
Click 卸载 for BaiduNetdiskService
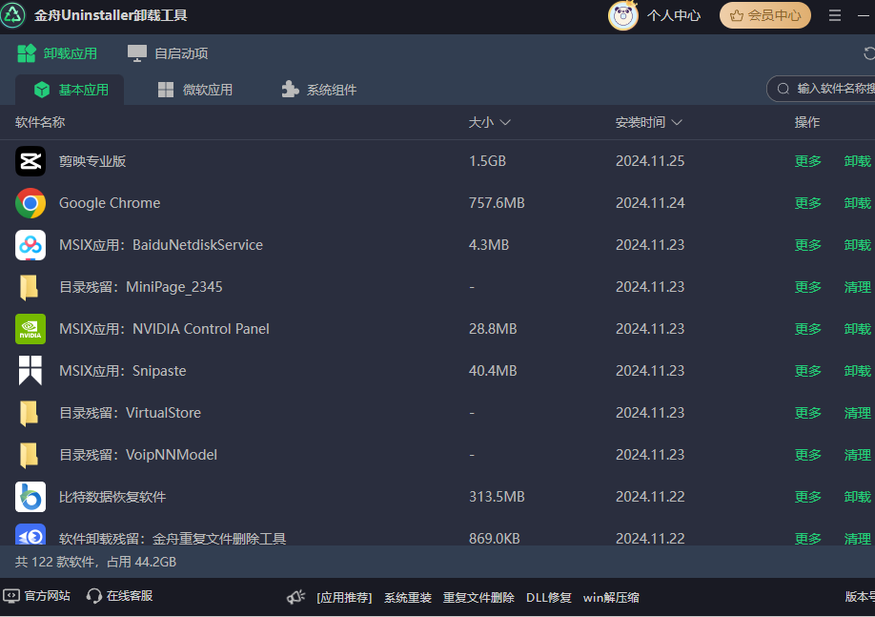857,245
